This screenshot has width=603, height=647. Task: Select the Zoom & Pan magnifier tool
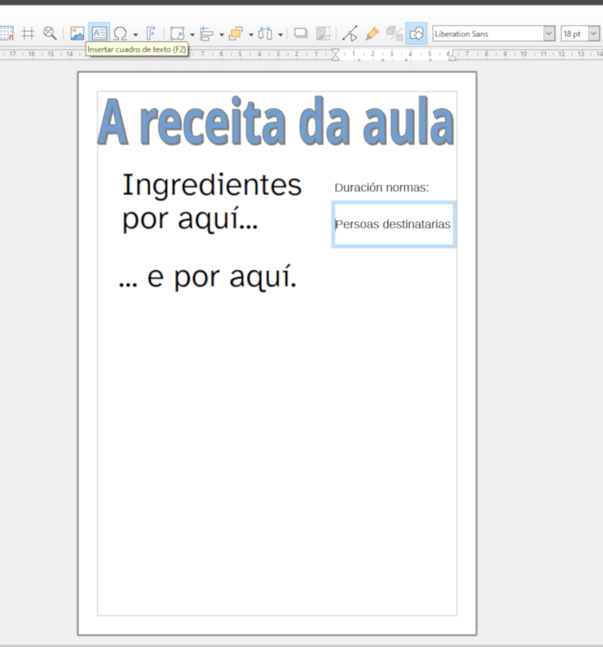coord(50,33)
